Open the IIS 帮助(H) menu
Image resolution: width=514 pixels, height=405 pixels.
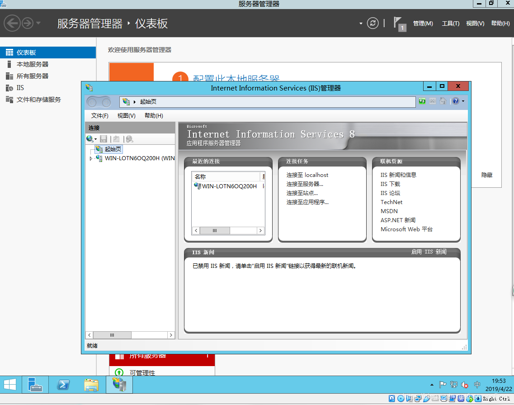tap(154, 115)
